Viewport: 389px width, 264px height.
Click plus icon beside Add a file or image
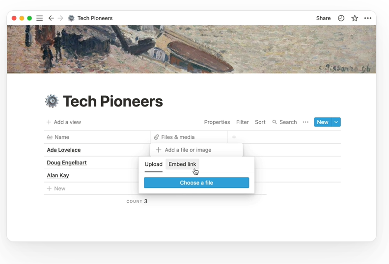[x=159, y=150]
